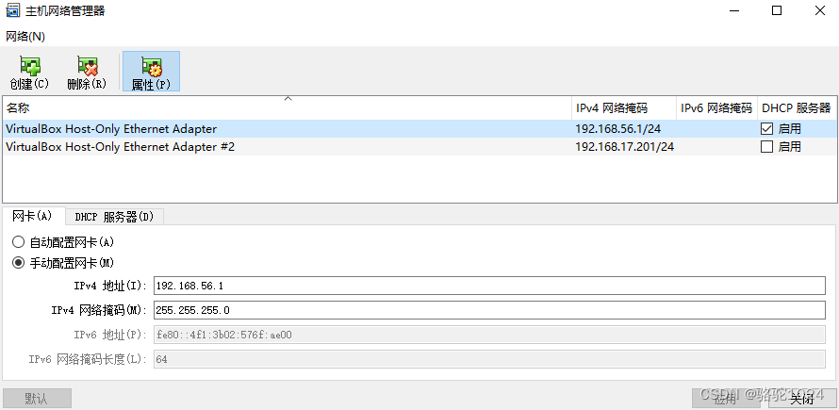
Task: Click the Host Network Manager title bar icon
Action: pos(12,10)
